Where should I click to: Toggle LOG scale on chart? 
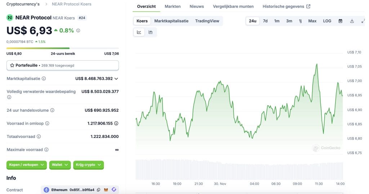327,21
